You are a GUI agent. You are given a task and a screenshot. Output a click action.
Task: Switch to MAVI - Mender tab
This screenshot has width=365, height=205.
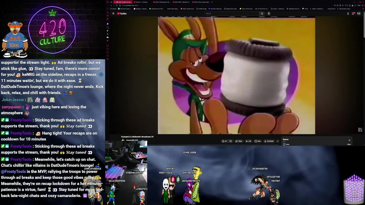(181, 2)
